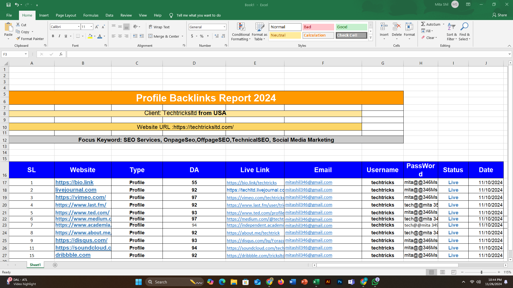Expand the Calibri font name dropdown
The width and height of the screenshot is (513, 288).
(x=79, y=27)
